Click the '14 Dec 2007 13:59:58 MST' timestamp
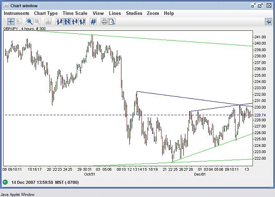The image size is (275, 197). click(45, 182)
